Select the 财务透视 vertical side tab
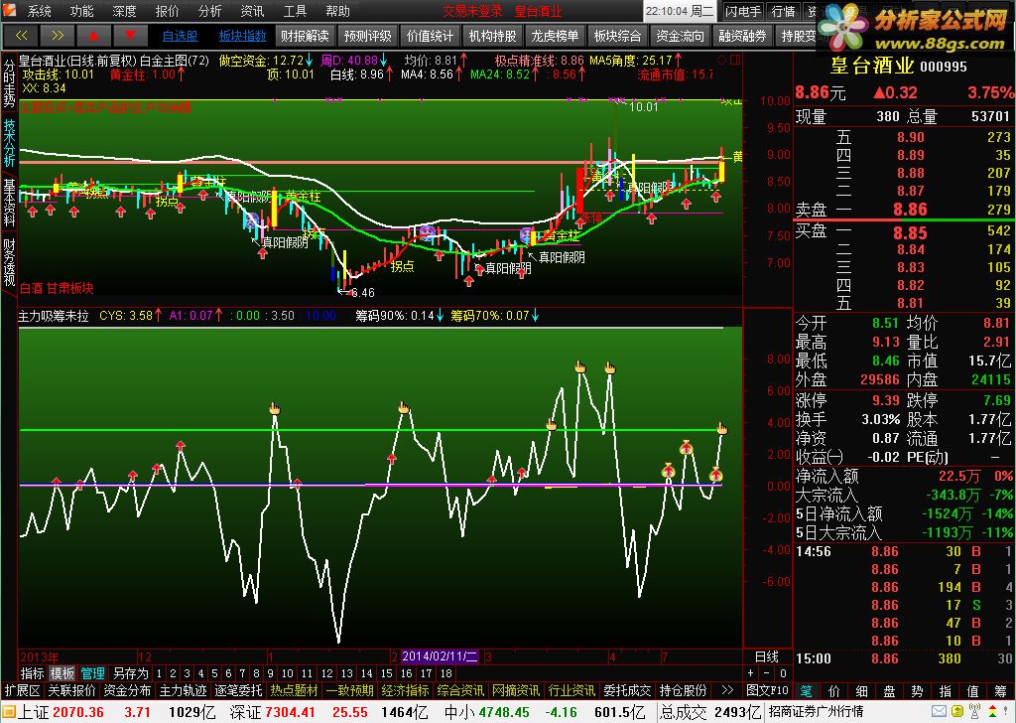The image size is (1016, 723). click(9, 262)
